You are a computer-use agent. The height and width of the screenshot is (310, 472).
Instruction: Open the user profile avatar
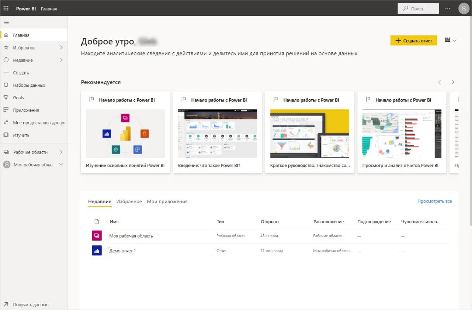point(464,8)
